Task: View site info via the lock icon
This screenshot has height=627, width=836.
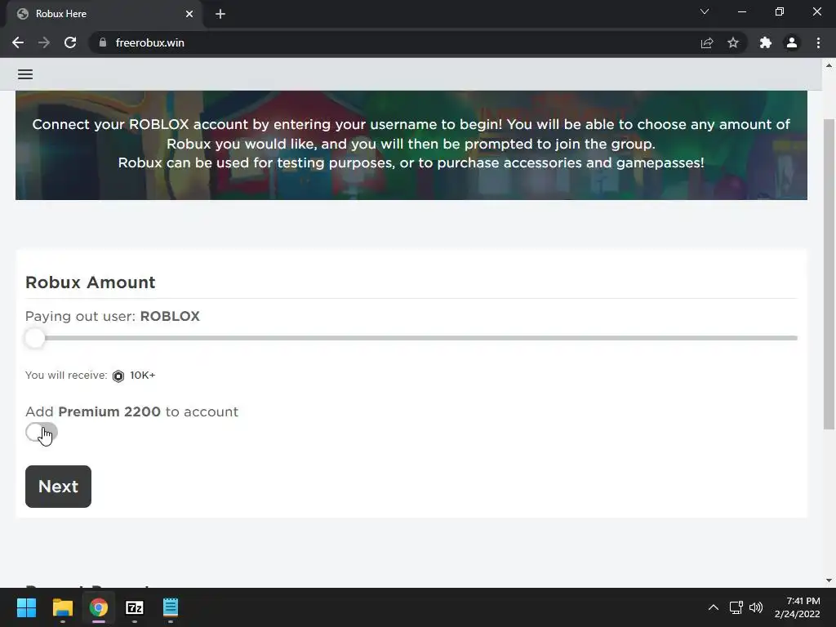Action: pyautogui.click(x=103, y=42)
